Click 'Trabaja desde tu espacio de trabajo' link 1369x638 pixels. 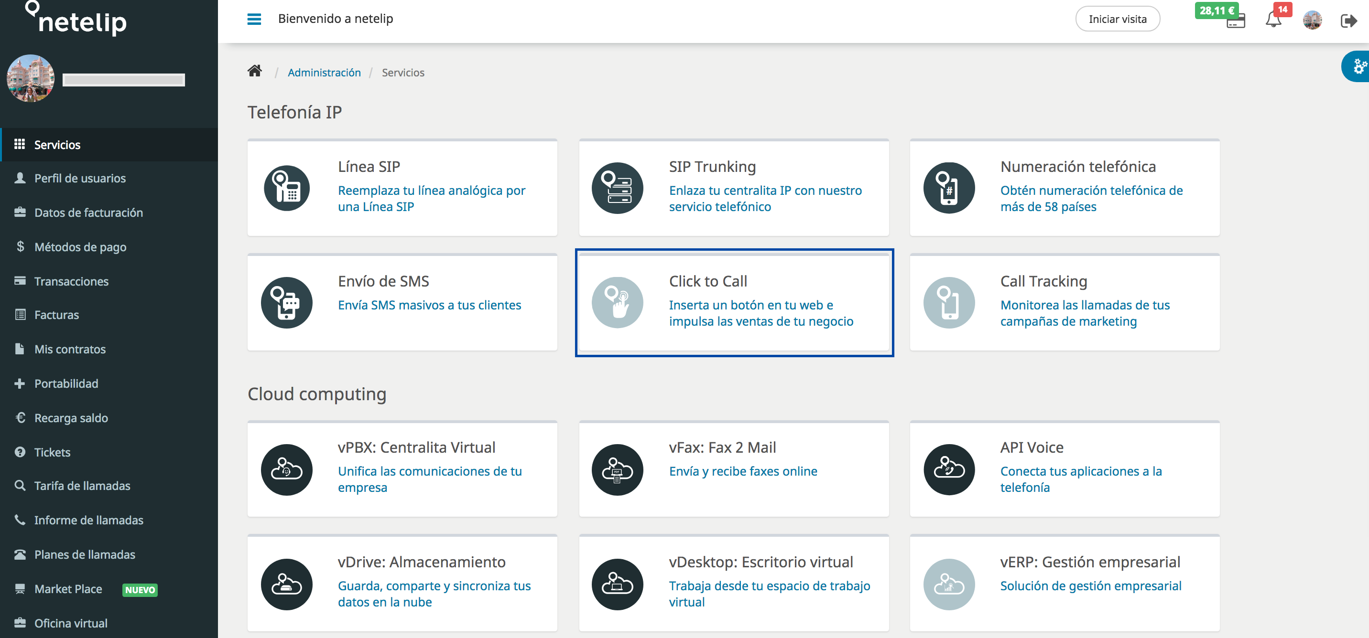click(770, 594)
